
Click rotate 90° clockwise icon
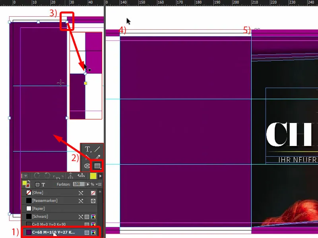click(x=37, y=175)
